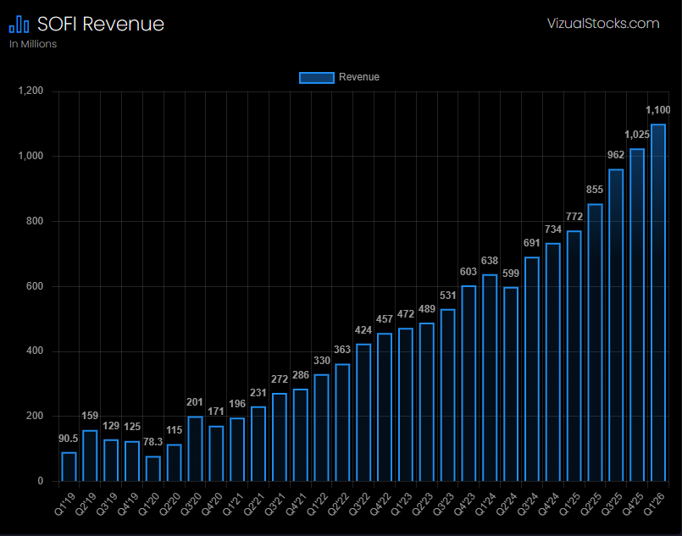This screenshot has width=682, height=536.
Task: Select the Q4'21 bar labeled 286
Action: pos(301,435)
